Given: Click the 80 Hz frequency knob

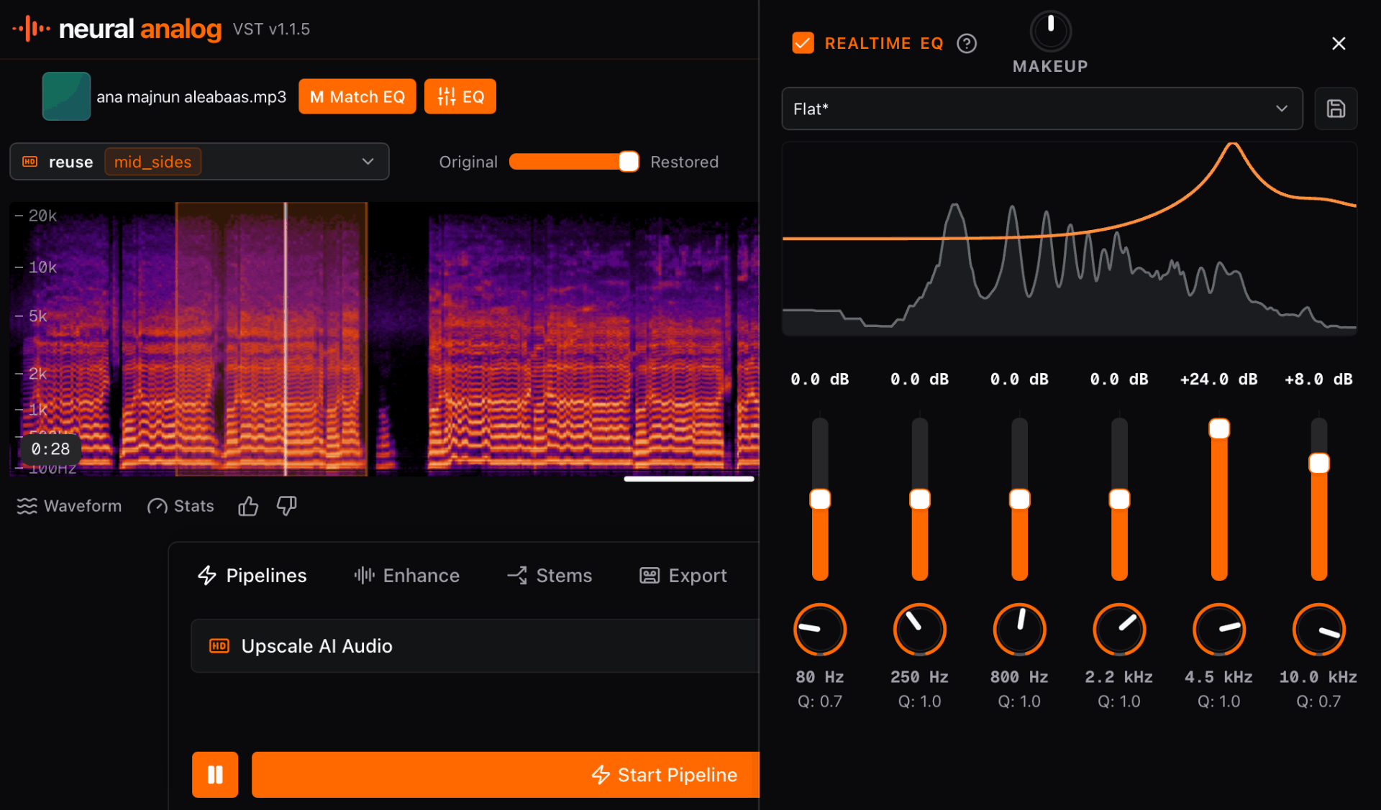Looking at the screenshot, I should click(820, 630).
